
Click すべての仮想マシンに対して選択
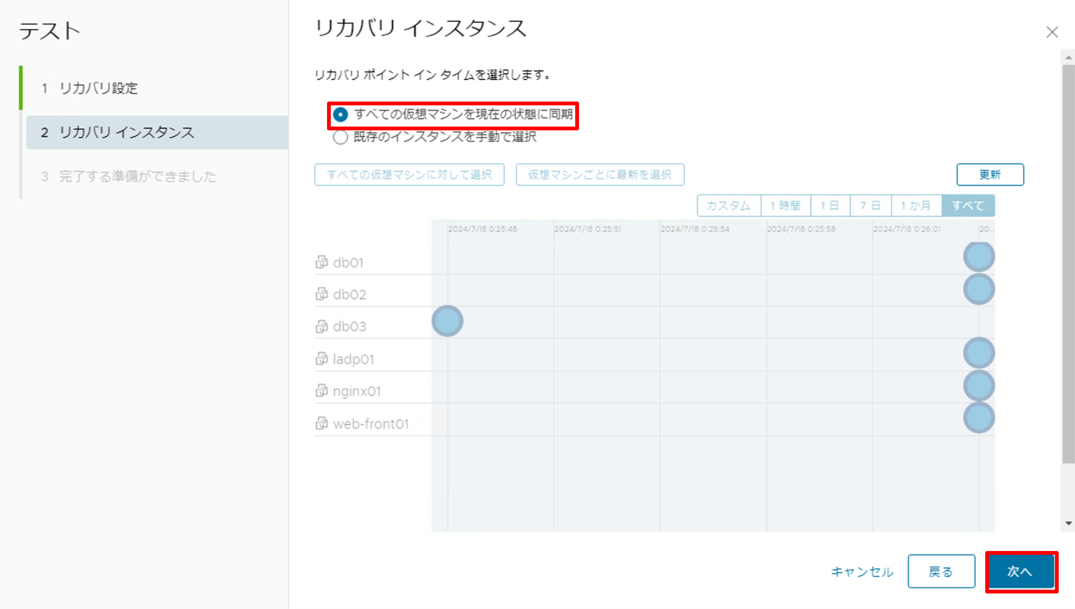click(x=410, y=175)
